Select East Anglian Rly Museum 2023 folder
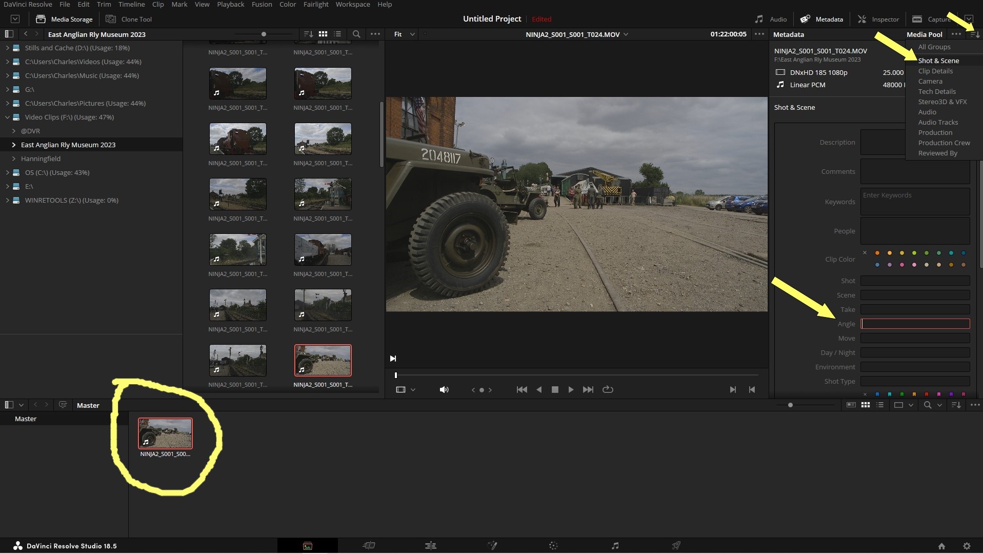983x554 pixels. coord(91,145)
